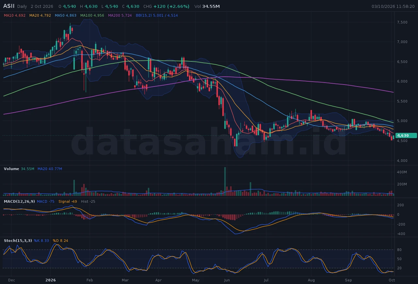This screenshot has height=284, width=418.
Task: Click the 6,500 price axis label
Action: coord(402,62)
